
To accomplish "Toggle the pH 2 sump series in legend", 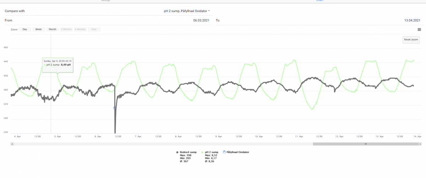I will 210,152.
